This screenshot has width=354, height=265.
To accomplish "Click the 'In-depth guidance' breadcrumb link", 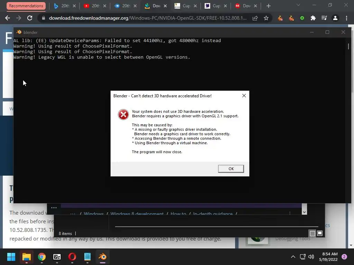I will point(213,213).
